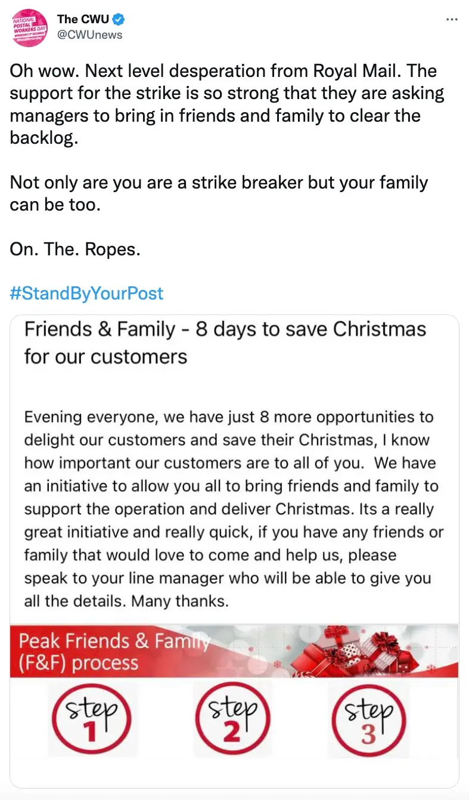Click the @CWUnews handle
469x800 pixels.
click(x=89, y=35)
